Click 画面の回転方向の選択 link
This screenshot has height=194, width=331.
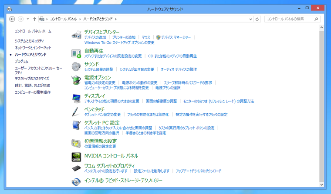tap(101, 133)
